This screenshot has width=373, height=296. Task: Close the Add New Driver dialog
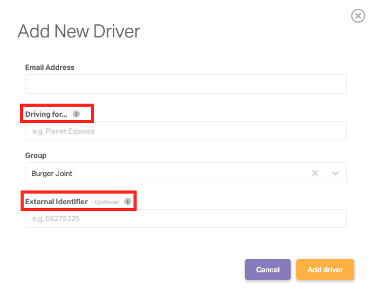coord(358,16)
